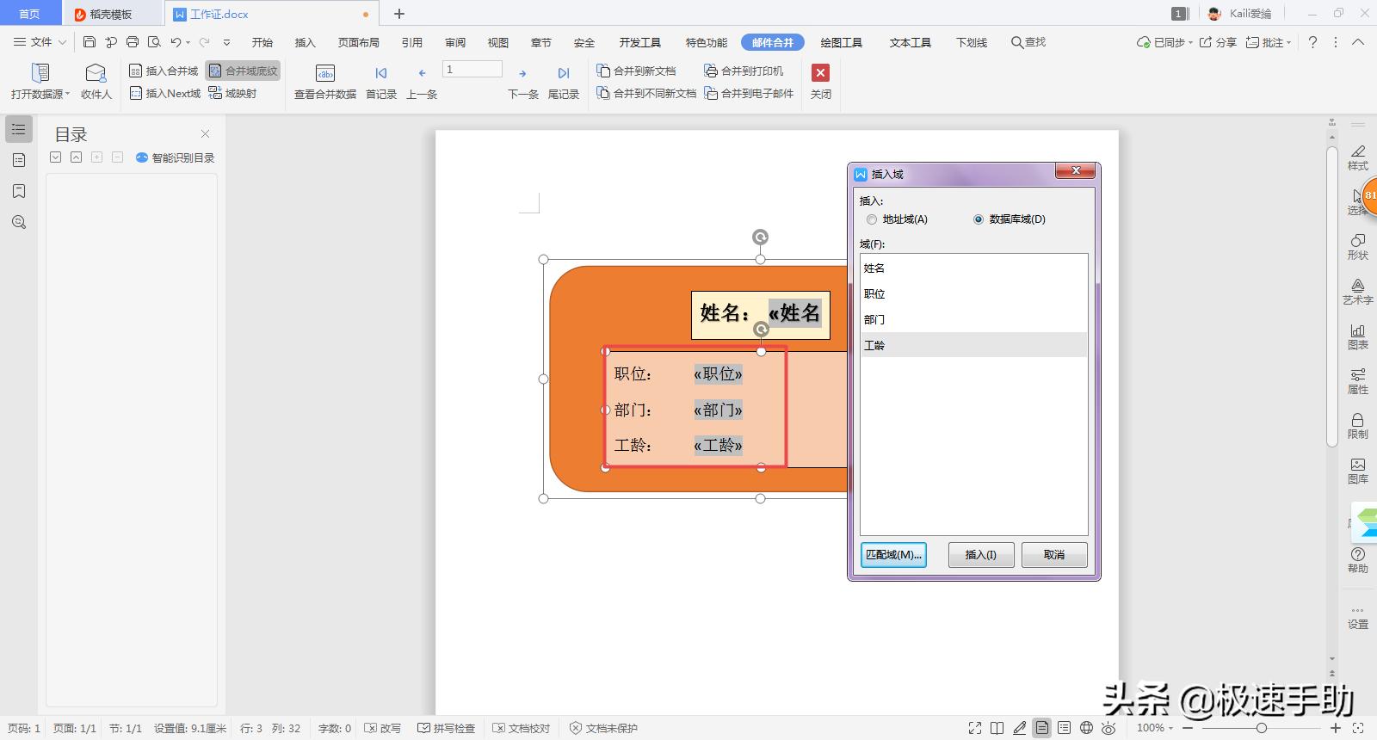Switch to the 稻壳模板 tab
Viewport: 1377px width, 740px height.
[103, 14]
